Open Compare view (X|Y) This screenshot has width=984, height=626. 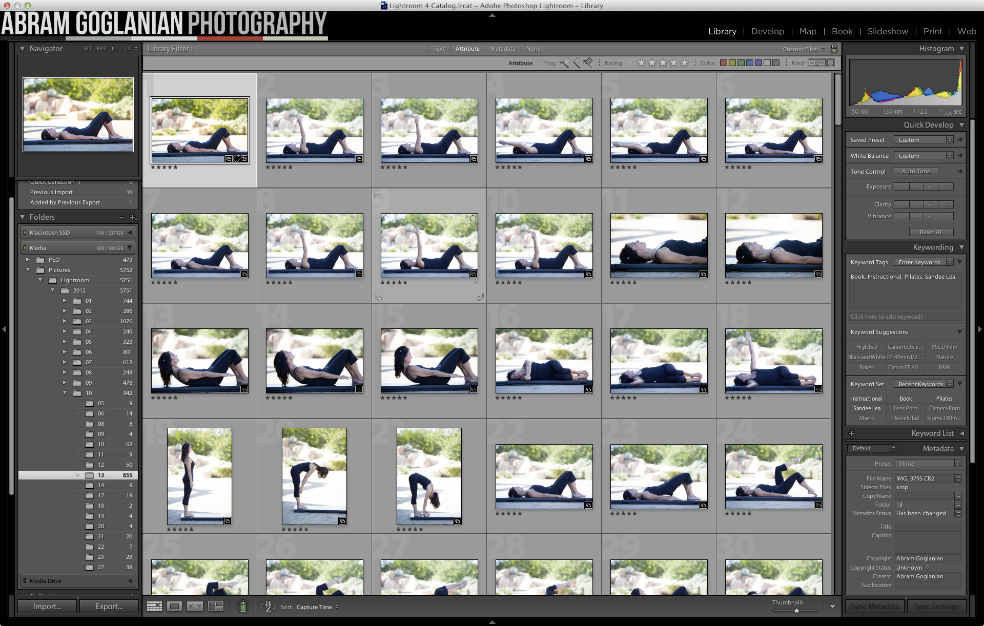point(195,607)
